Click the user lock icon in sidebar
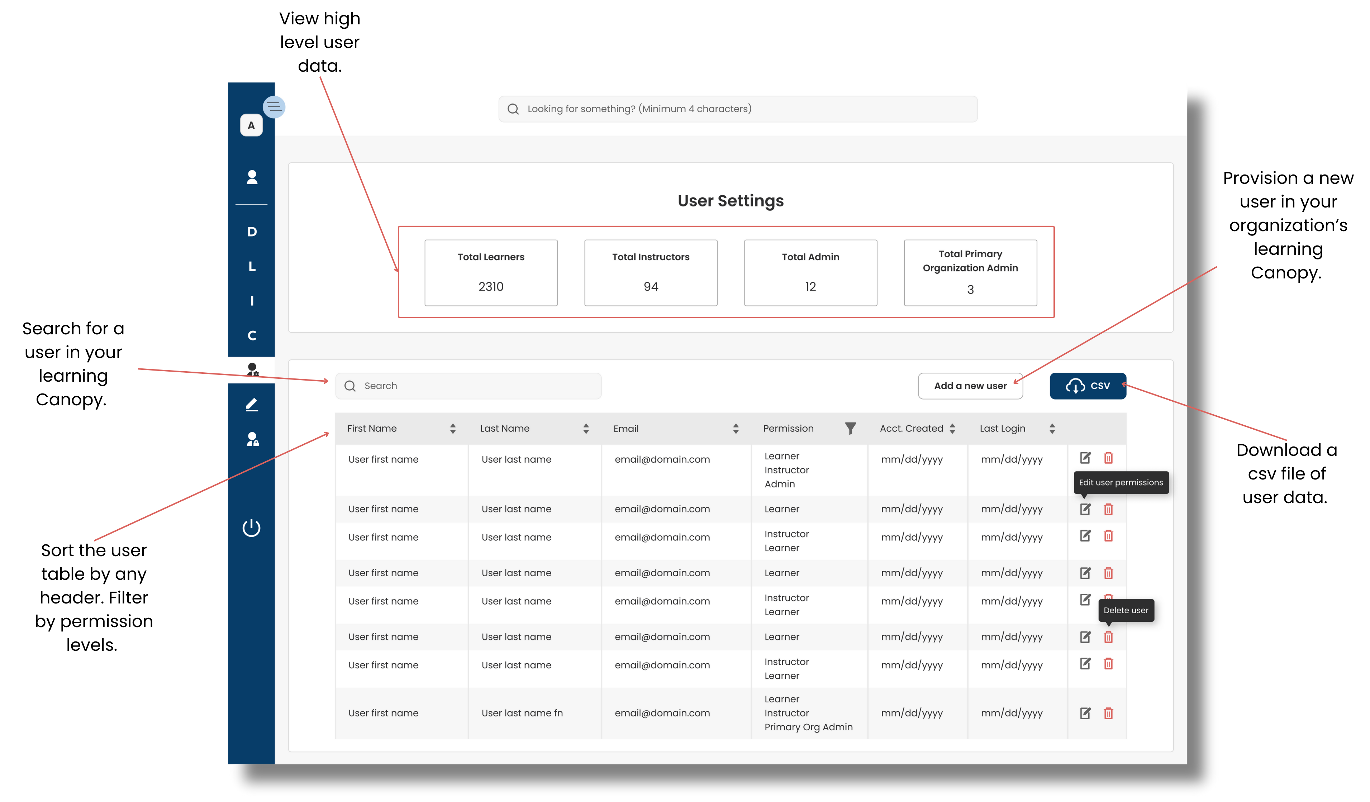1370x802 pixels. click(252, 439)
